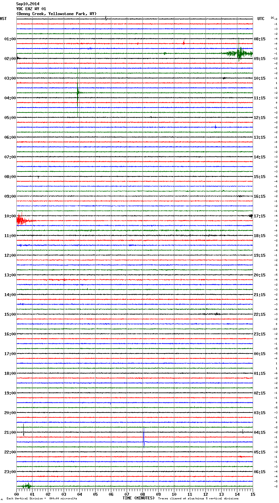Select the 01:00 MST time label
This screenshot has height=503, width=279.
[10, 39]
